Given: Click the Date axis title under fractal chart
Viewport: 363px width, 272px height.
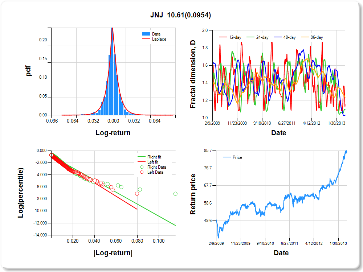Looking at the screenshot, I should (278, 133).
